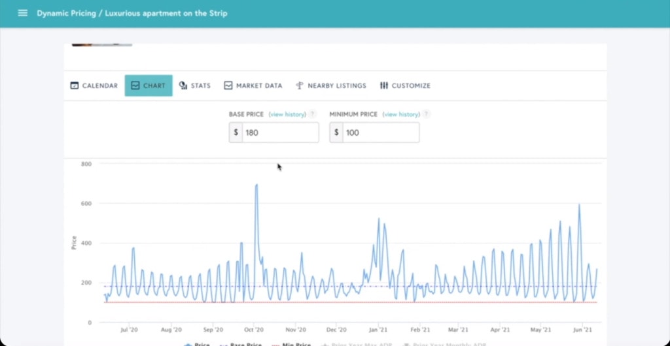Click the MINIMUM PRICE label
Viewport: 670px width, 346px height.
click(x=353, y=114)
